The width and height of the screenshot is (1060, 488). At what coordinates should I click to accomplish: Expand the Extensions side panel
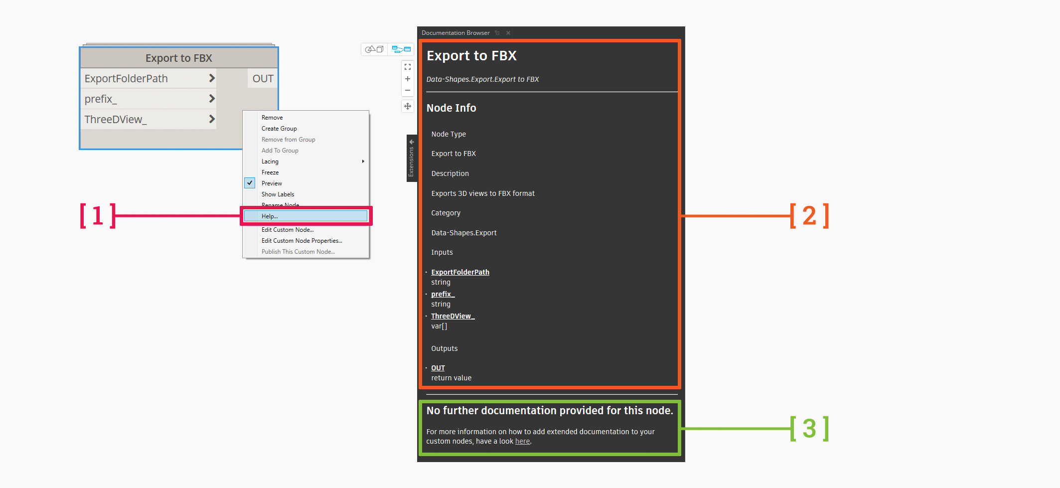coord(412,158)
